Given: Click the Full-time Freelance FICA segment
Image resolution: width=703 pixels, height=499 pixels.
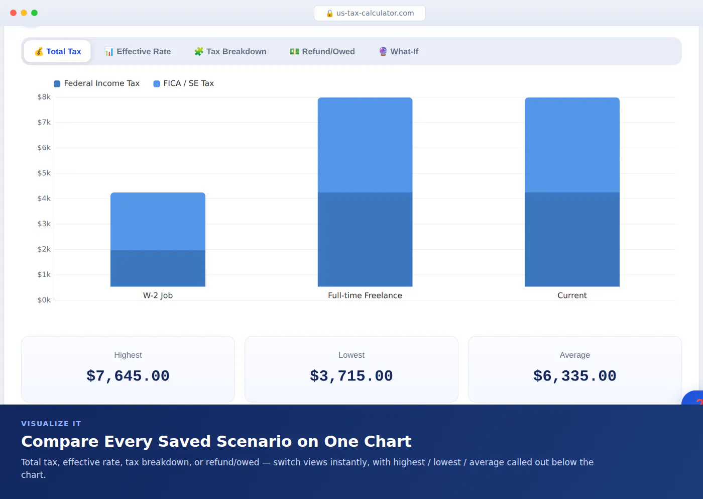Looking at the screenshot, I should coord(365,145).
